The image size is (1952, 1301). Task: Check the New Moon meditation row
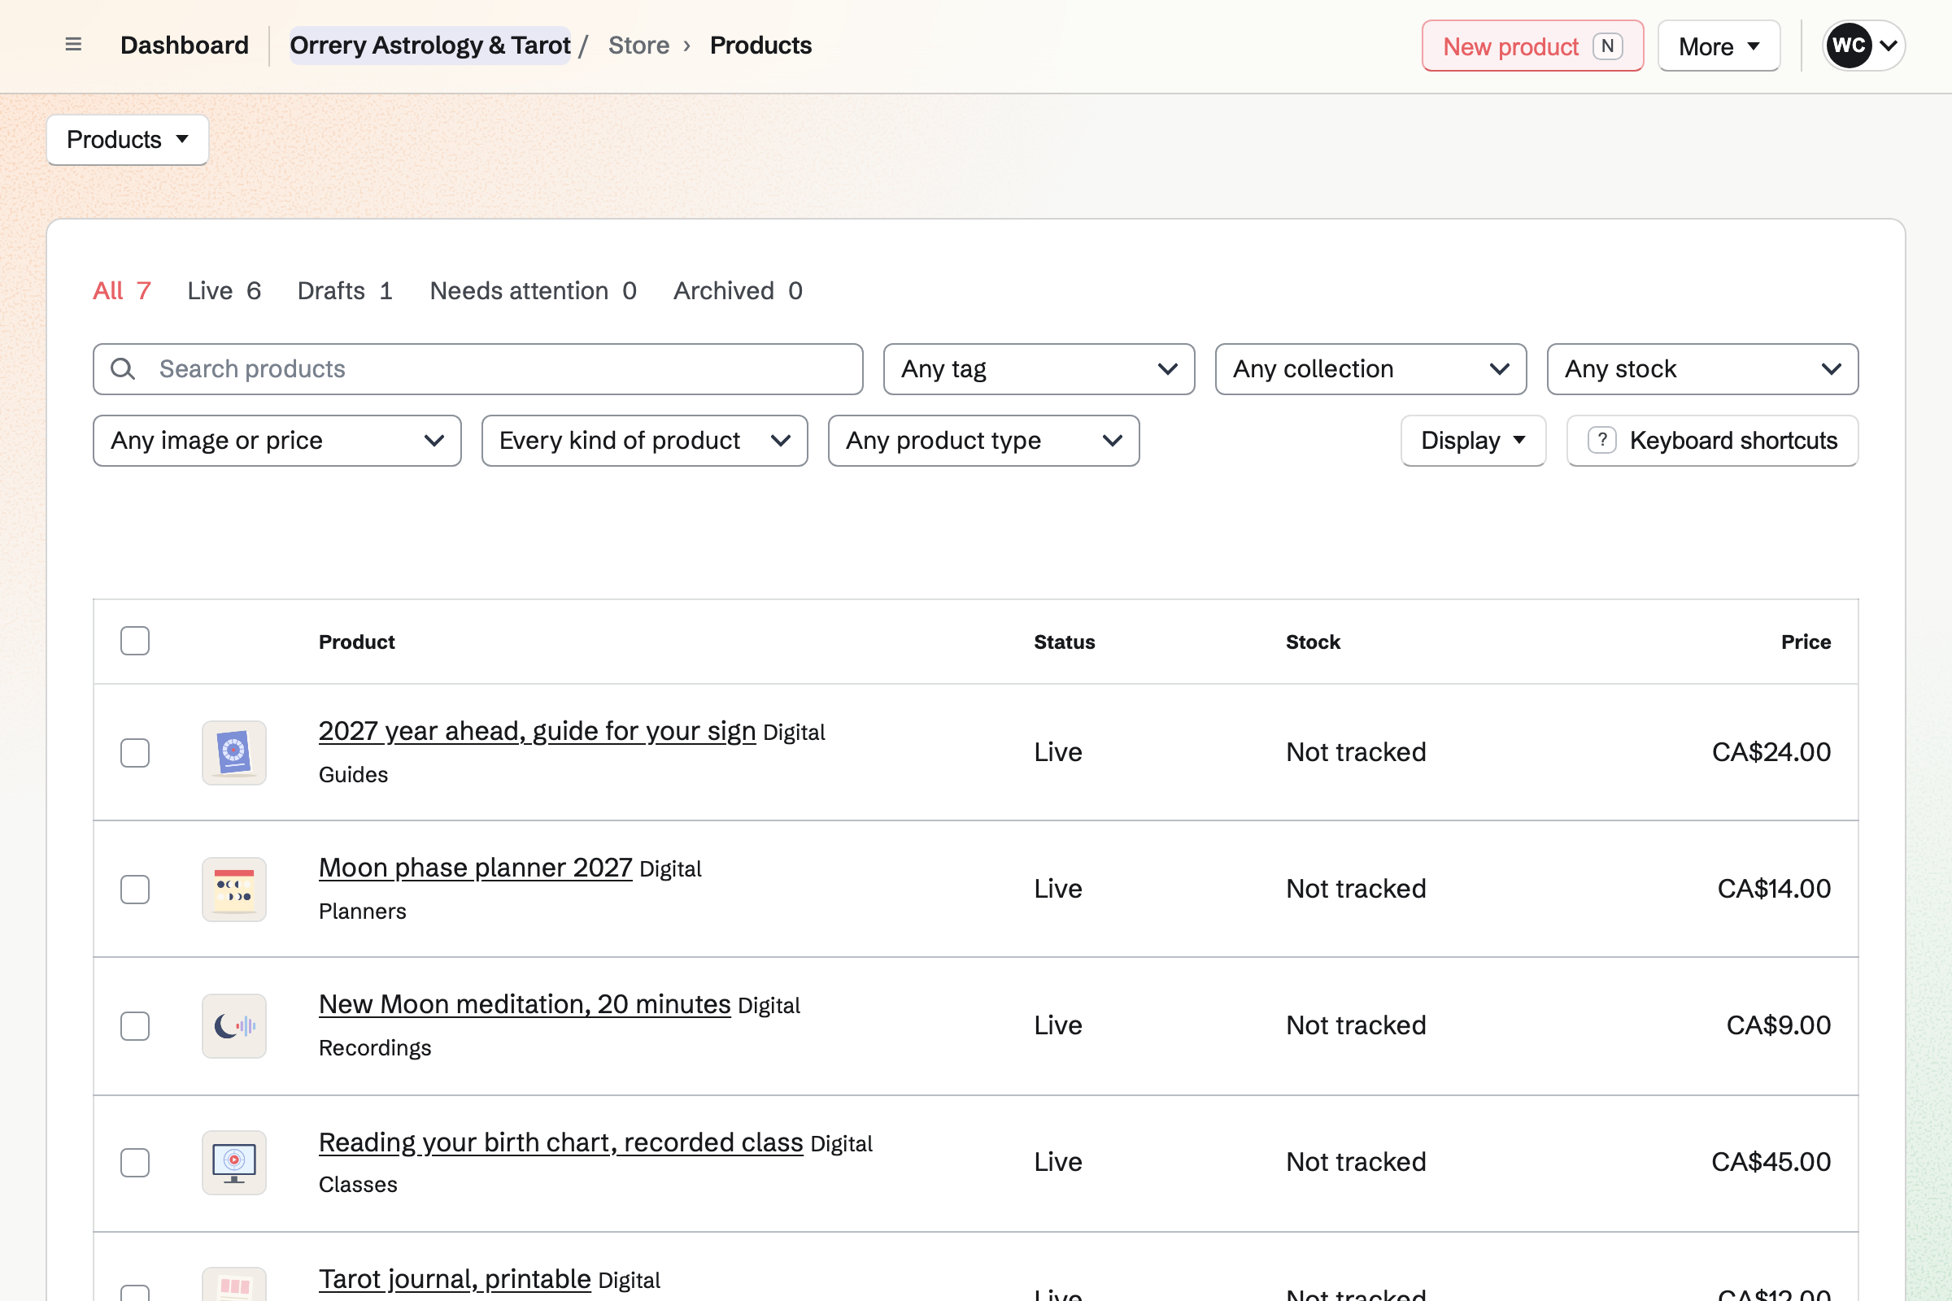[x=134, y=1026]
